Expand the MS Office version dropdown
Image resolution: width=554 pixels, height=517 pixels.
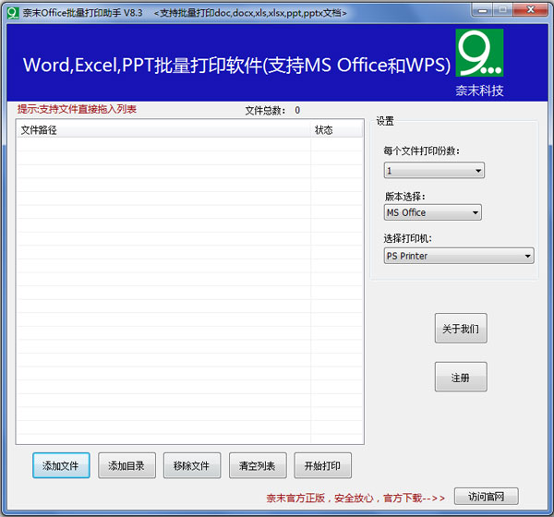coord(432,212)
